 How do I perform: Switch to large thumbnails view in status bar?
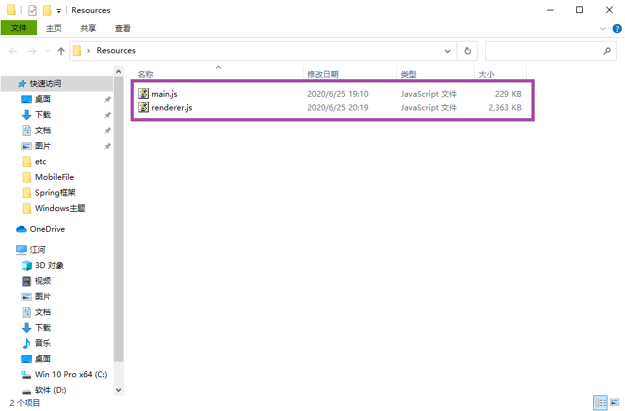tap(615, 403)
